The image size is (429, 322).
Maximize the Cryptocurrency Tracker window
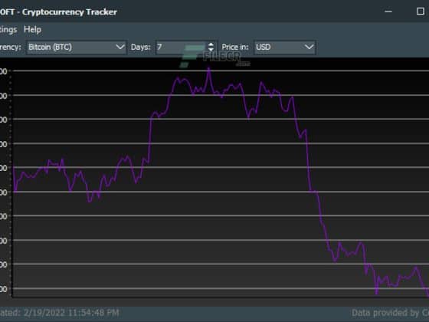pyautogui.click(x=421, y=11)
